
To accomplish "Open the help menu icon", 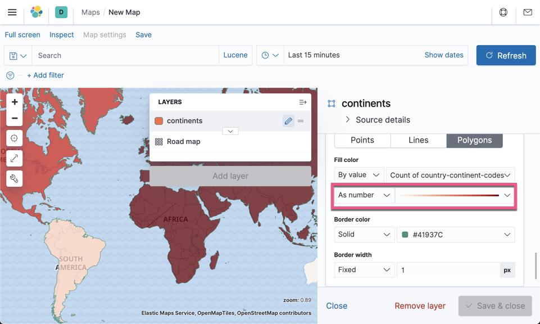I will pyautogui.click(x=503, y=12).
